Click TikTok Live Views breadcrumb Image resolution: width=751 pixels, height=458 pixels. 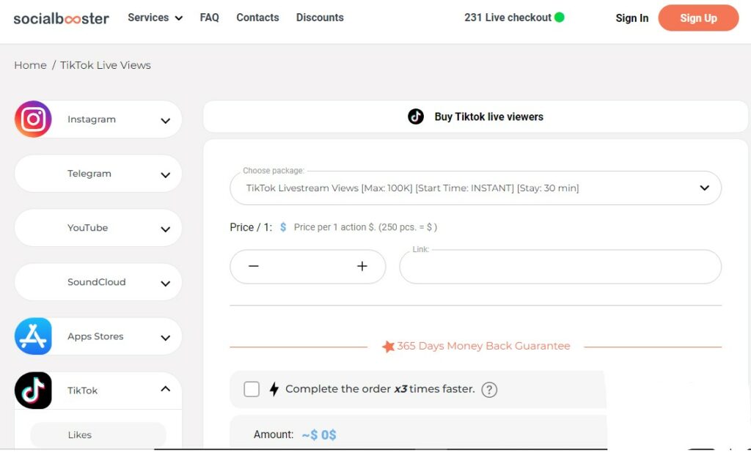pyautogui.click(x=106, y=65)
